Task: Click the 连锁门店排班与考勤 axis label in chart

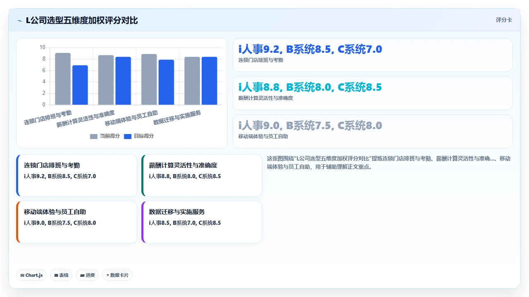Action: pos(48,118)
